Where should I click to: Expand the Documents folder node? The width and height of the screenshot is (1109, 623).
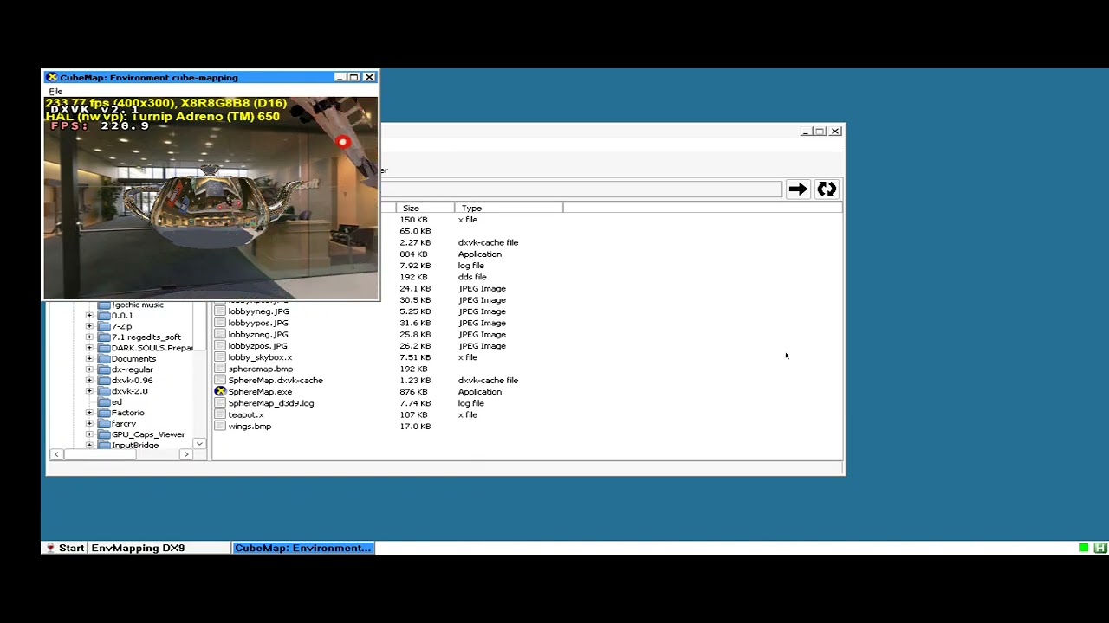[x=89, y=359]
